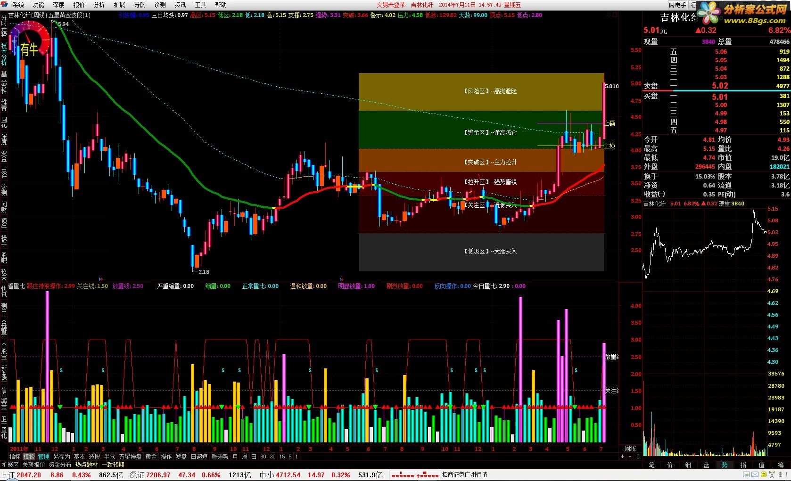
Task: Select the 值 tab in quote panel
Action: [x=761, y=465]
